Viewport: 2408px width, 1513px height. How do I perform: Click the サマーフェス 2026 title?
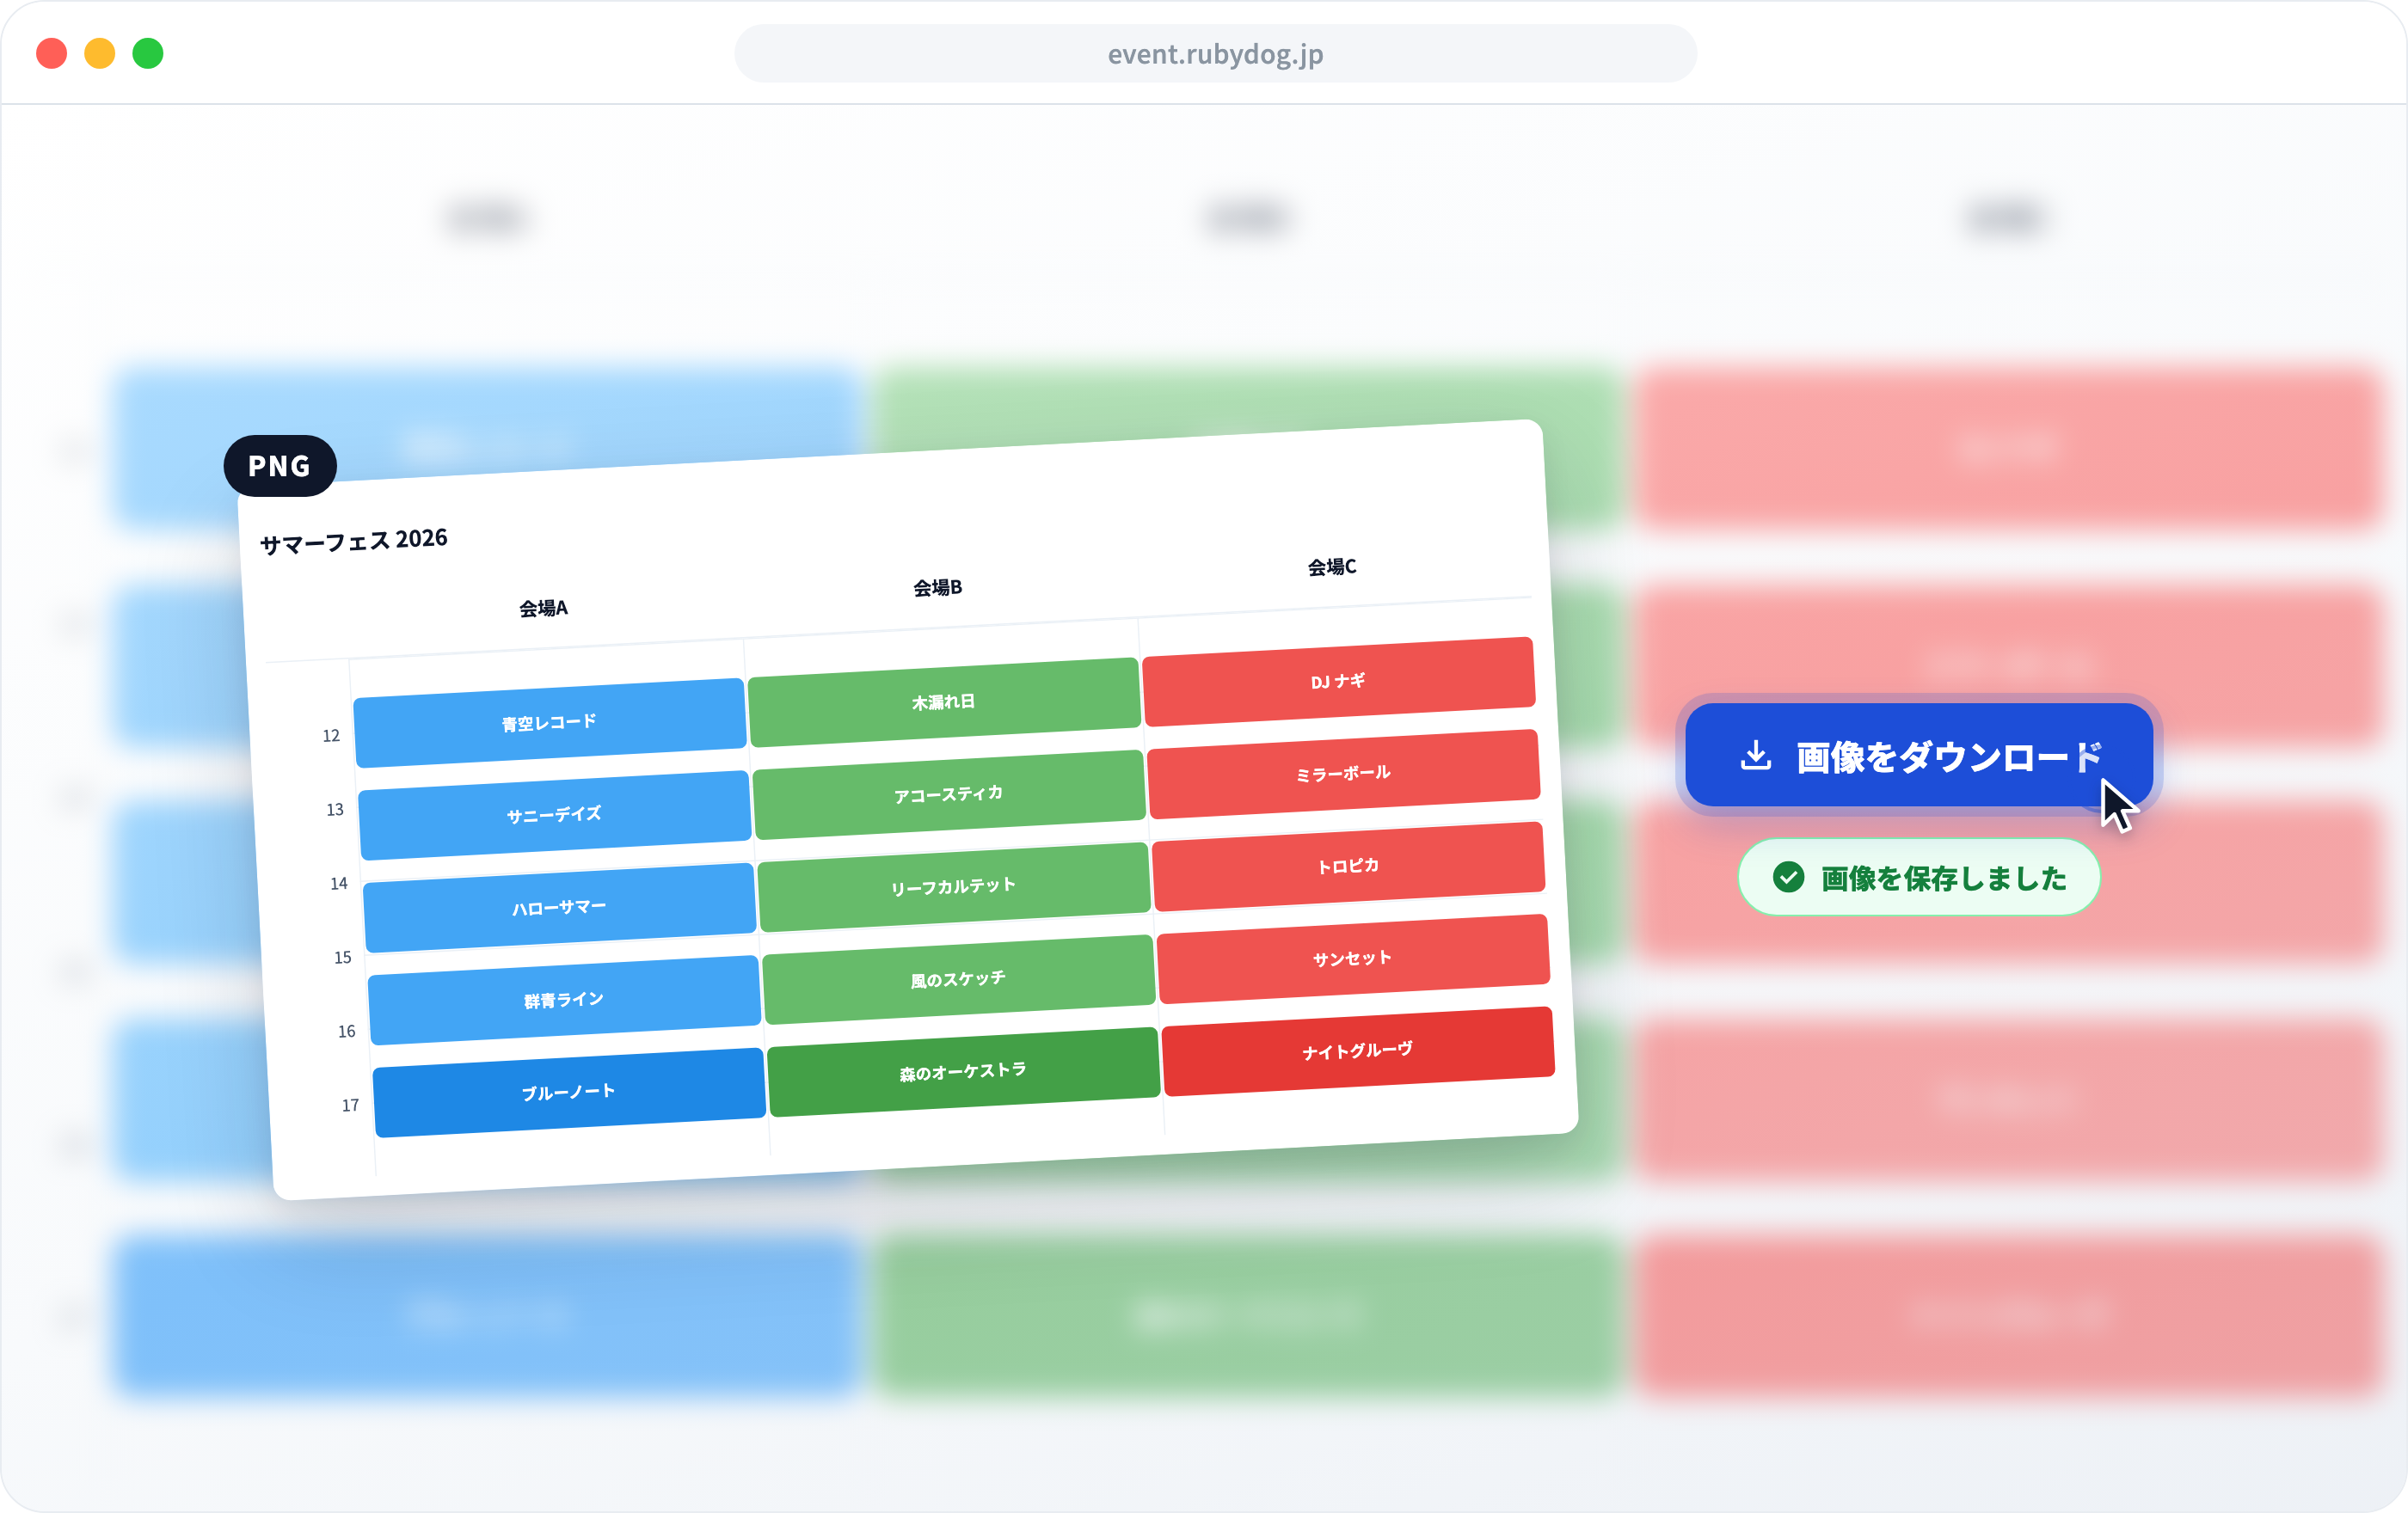(x=354, y=541)
